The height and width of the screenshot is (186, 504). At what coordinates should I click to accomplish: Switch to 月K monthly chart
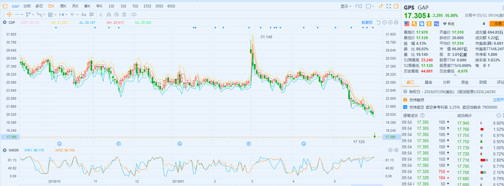coord(75,6)
